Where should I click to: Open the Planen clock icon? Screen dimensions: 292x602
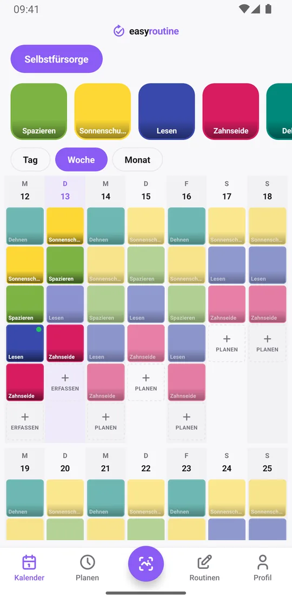(x=87, y=562)
